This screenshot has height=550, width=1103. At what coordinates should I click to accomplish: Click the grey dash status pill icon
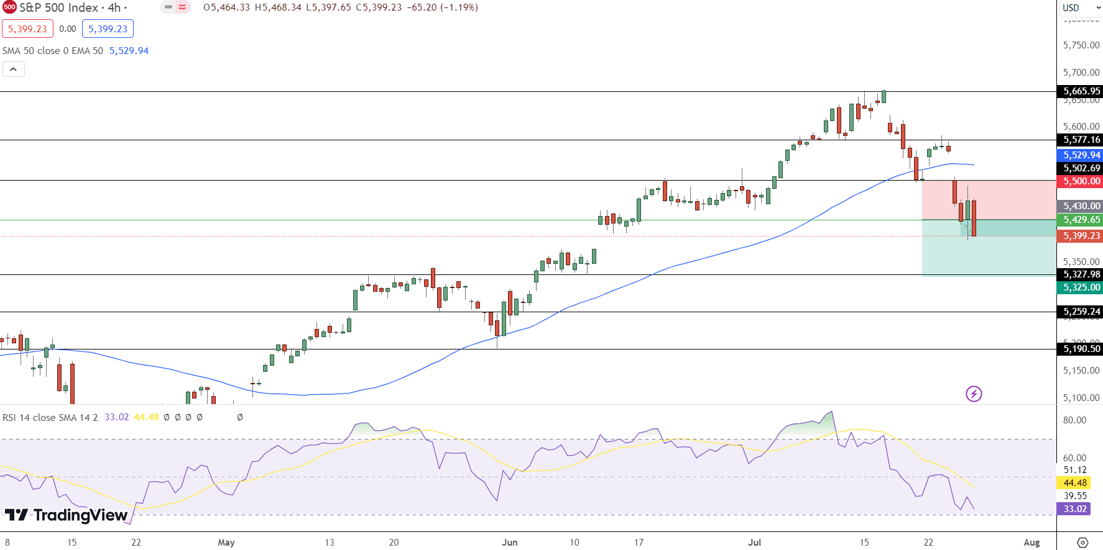168,7
